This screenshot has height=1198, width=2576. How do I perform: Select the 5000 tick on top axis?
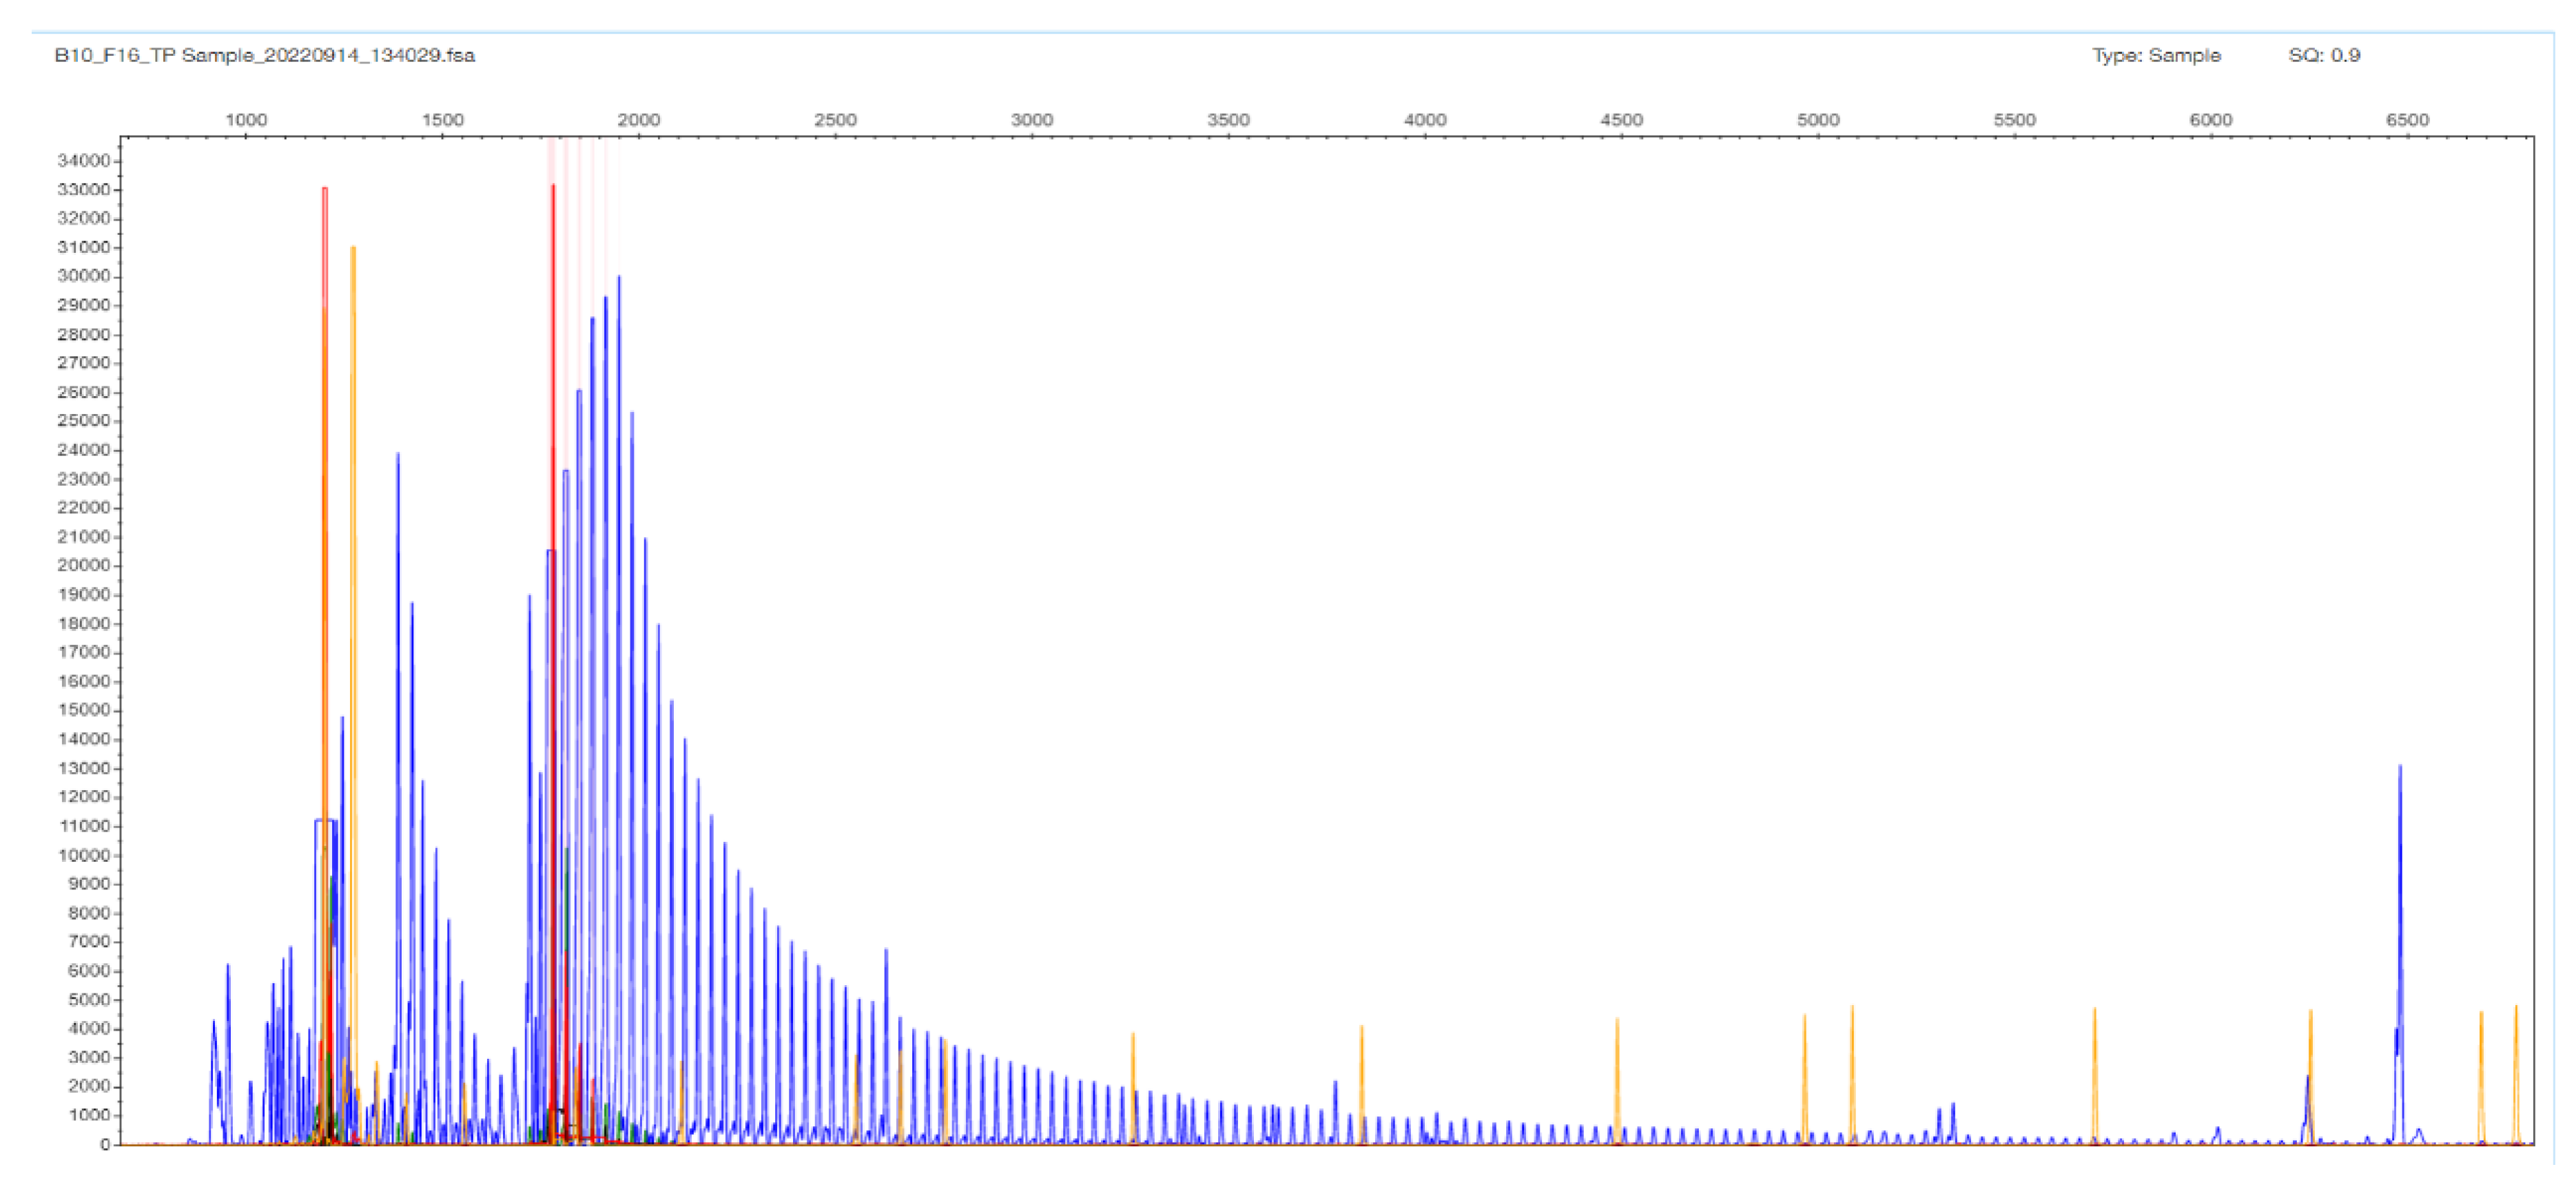coord(1818,120)
